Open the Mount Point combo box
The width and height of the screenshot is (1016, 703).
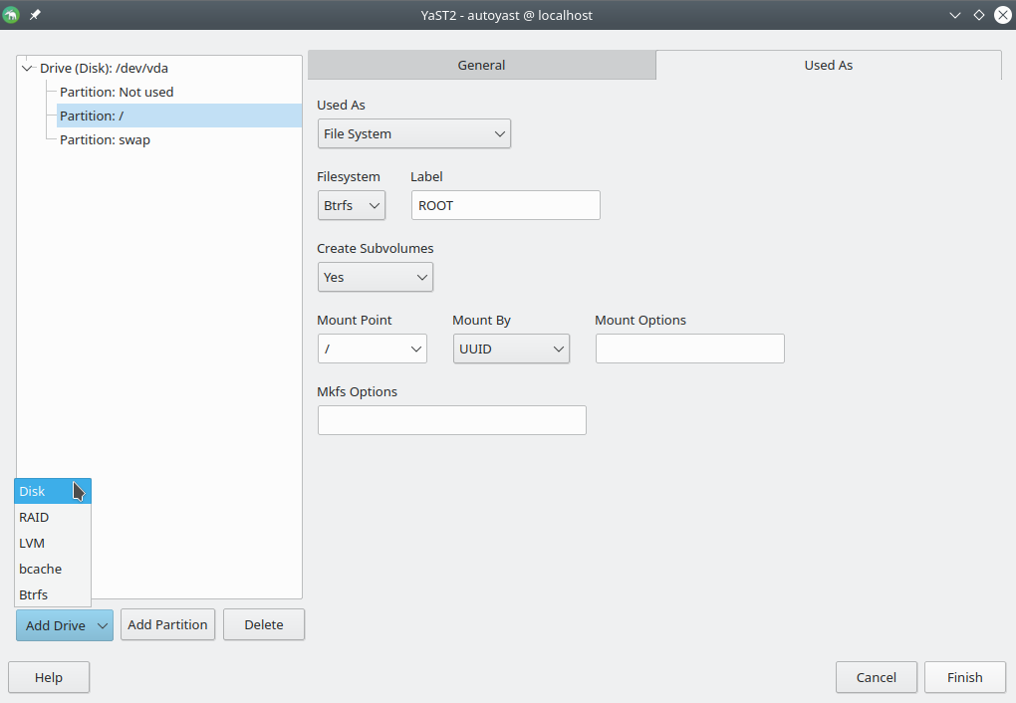coord(372,349)
